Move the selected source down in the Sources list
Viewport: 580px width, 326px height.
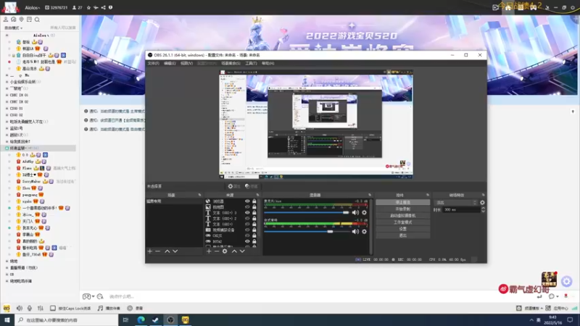point(242,251)
